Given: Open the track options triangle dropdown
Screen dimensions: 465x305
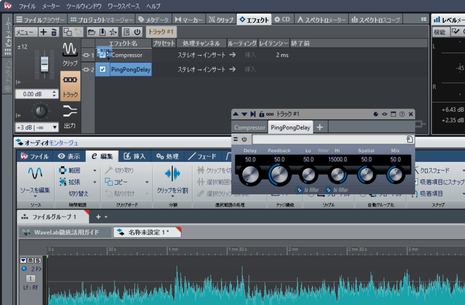Looking at the screenshot, I should point(23,260).
